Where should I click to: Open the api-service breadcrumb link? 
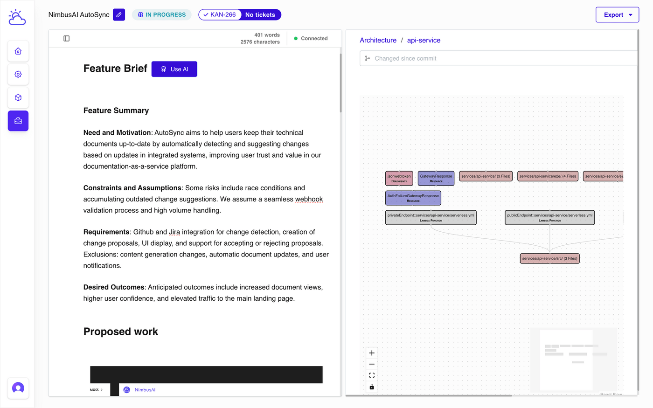click(424, 41)
